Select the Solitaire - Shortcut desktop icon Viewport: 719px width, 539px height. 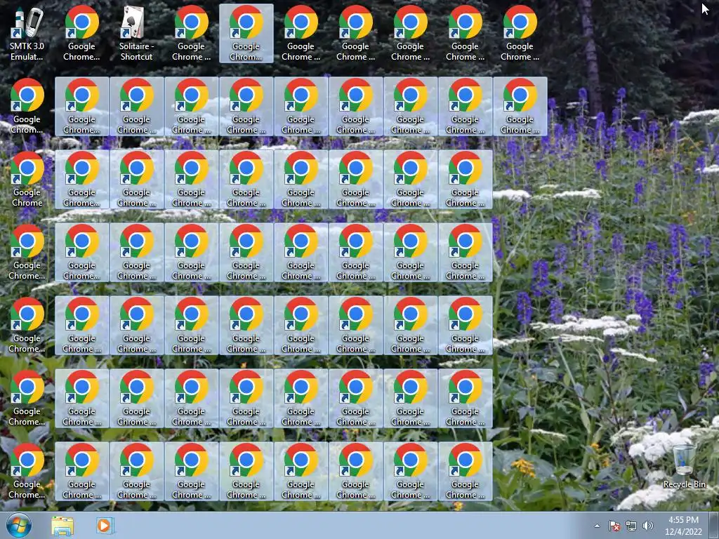click(x=136, y=34)
